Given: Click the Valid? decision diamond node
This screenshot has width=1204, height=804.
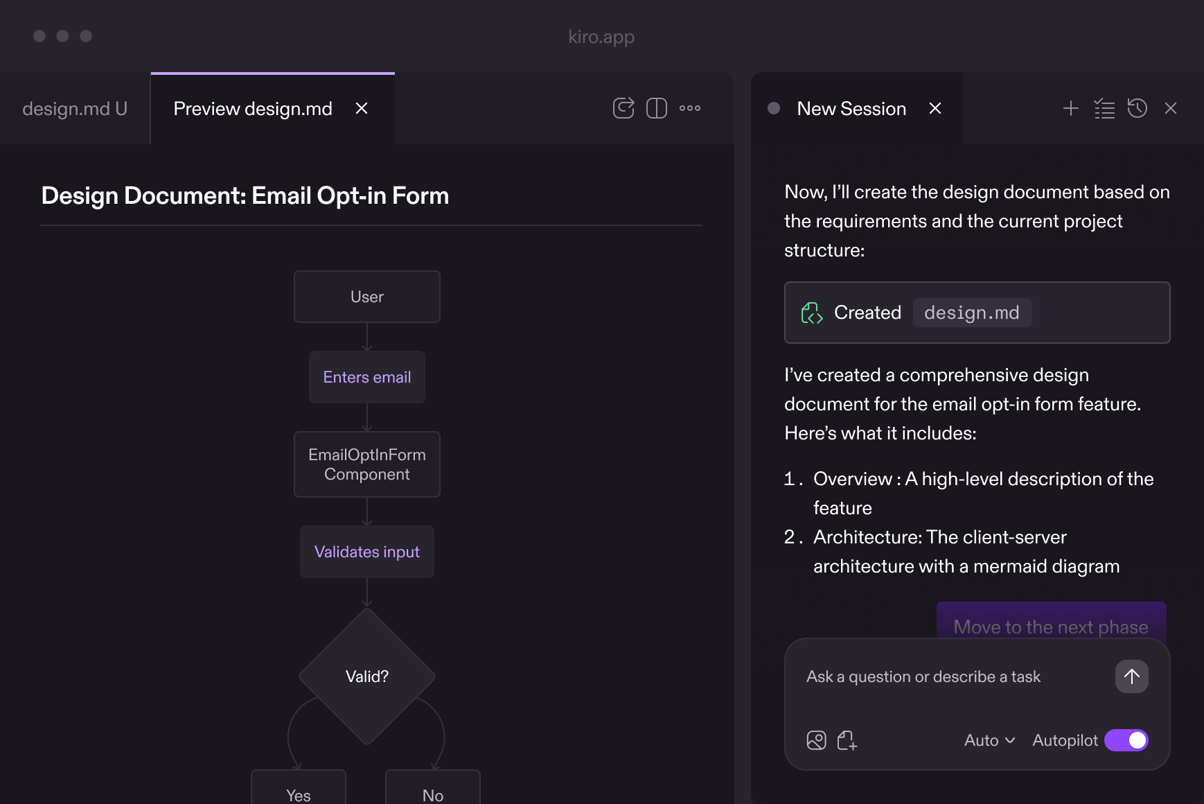Looking at the screenshot, I should pos(367,676).
